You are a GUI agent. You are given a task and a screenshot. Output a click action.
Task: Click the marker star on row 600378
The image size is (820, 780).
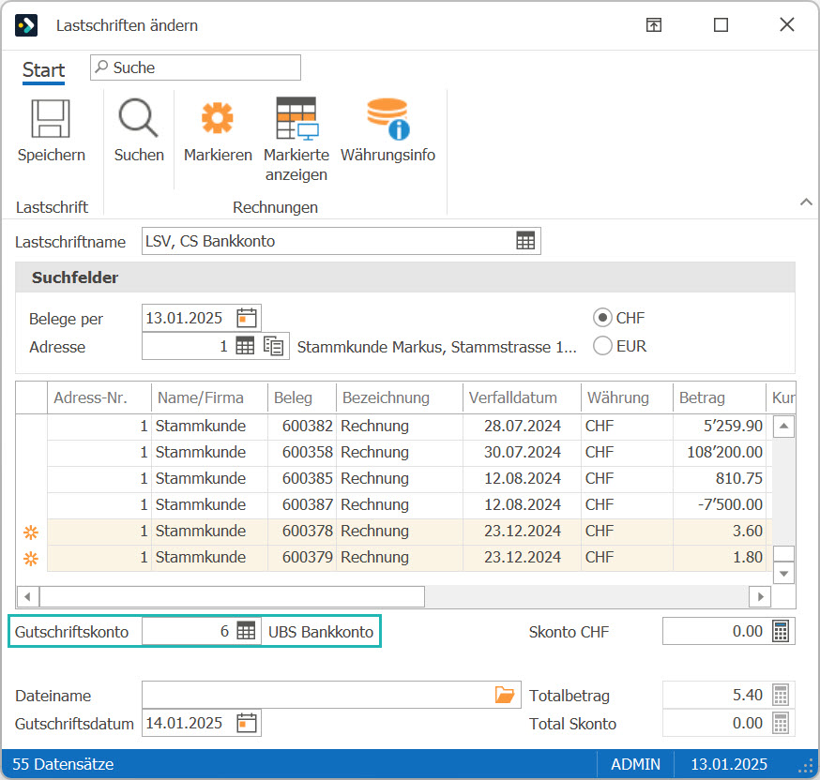(31, 532)
